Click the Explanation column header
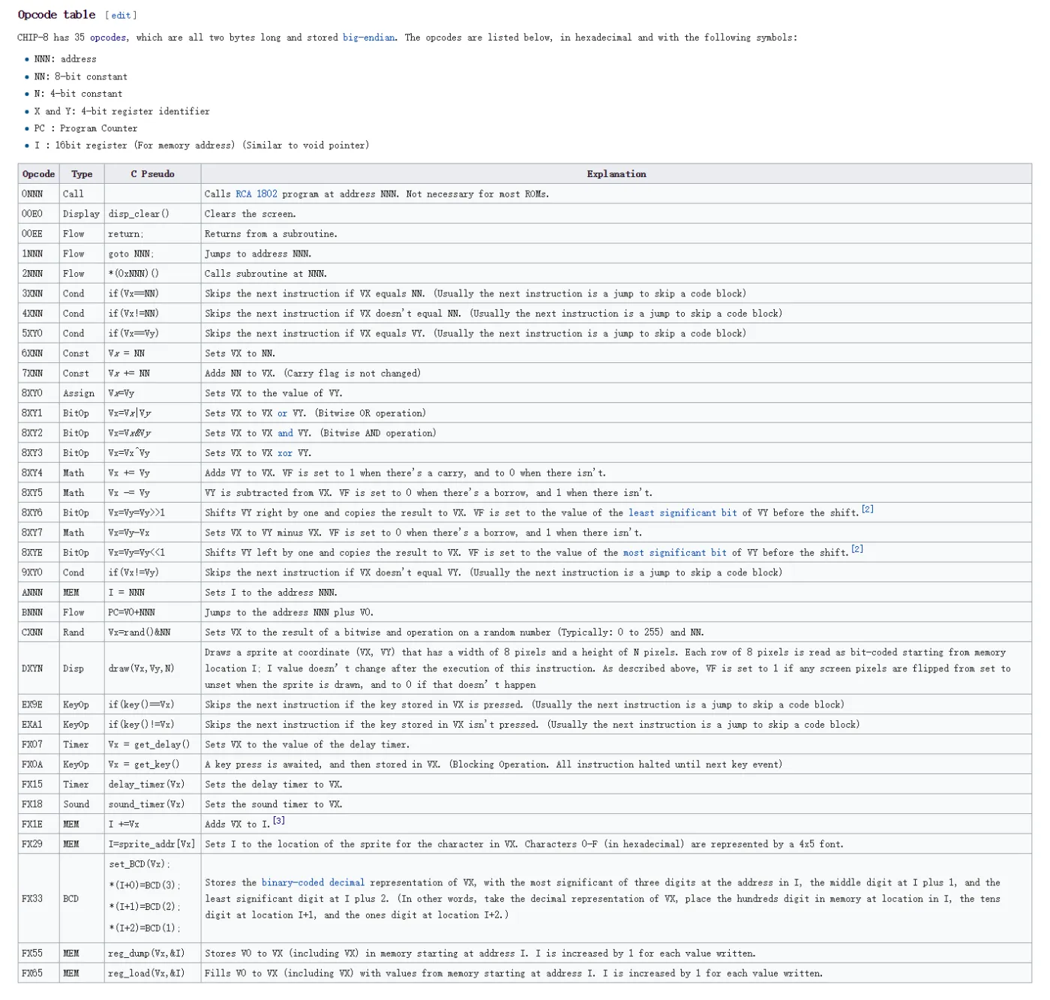The height and width of the screenshot is (1000, 1050). [616, 174]
